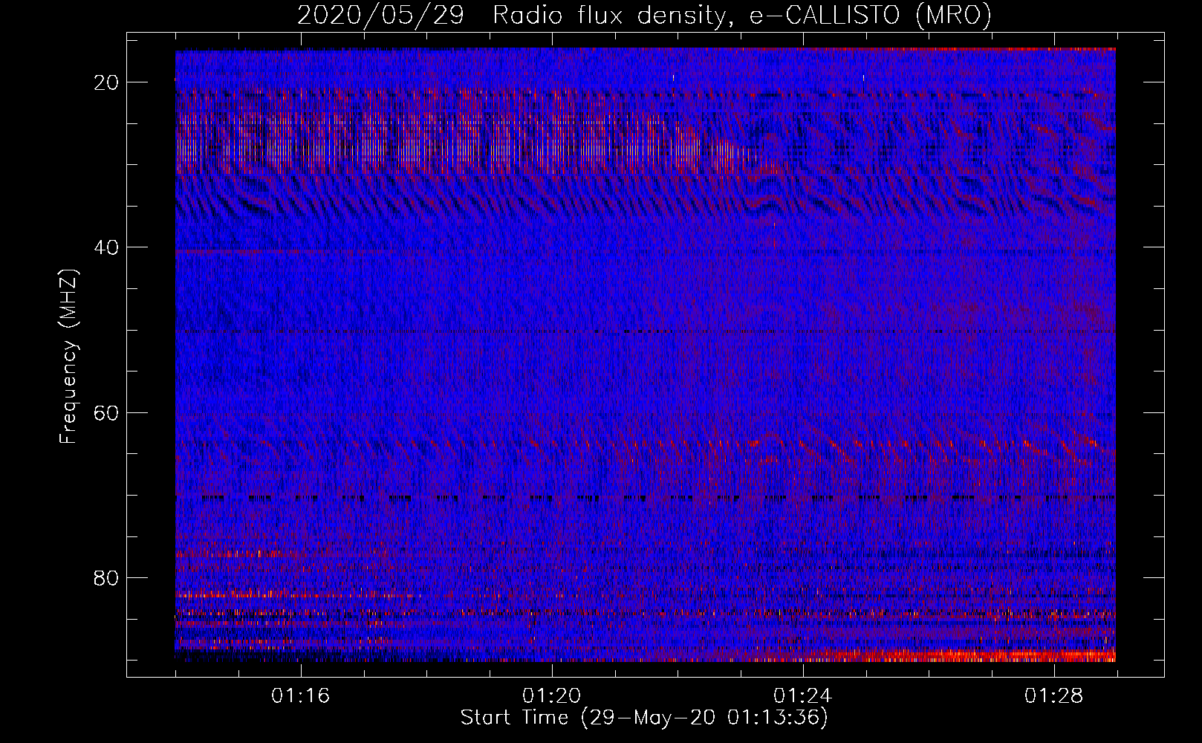Click the y-axis tick label '40'
Screen dimensions: 1202x743
point(107,247)
